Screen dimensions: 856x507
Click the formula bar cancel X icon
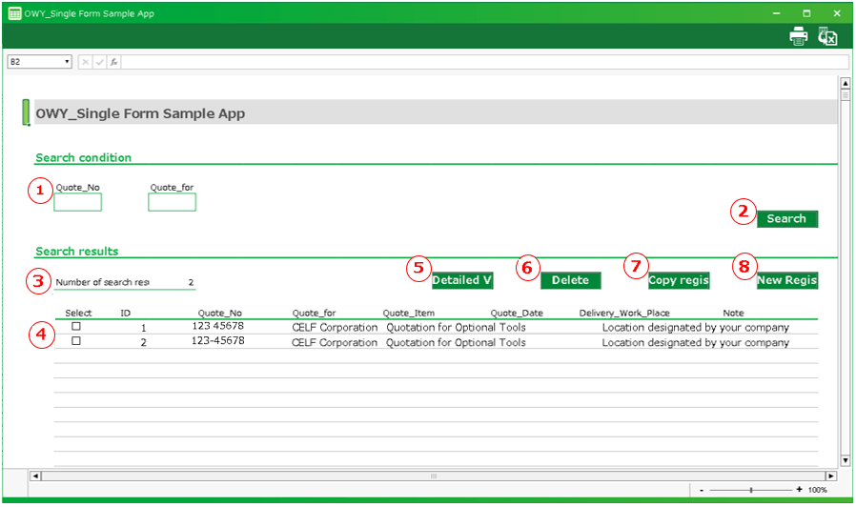85,62
